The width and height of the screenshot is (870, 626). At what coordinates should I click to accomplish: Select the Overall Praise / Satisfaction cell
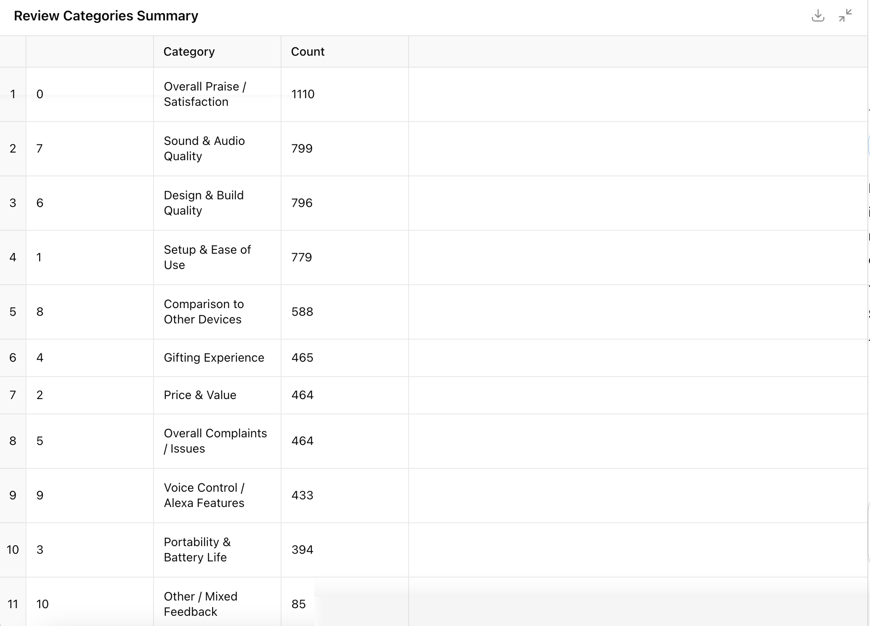coord(205,94)
